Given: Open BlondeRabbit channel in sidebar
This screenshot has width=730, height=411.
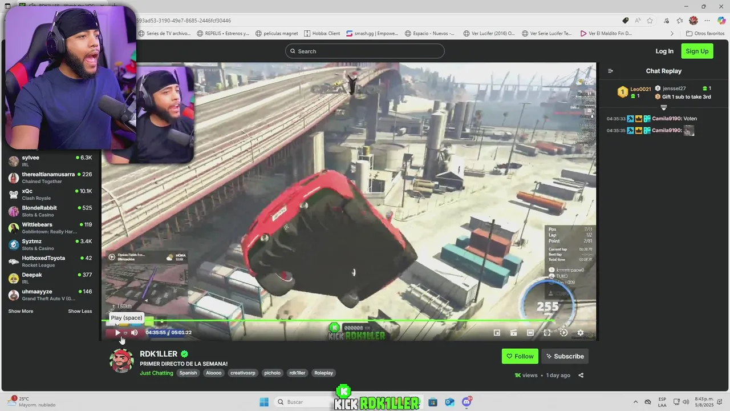Looking at the screenshot, I should click(50, 211).
